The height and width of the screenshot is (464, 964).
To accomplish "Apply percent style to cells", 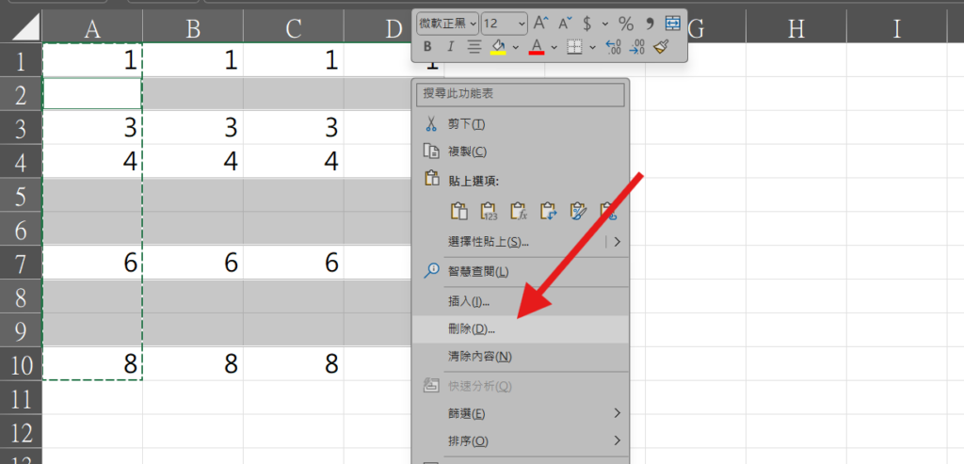I will point(626,24).
